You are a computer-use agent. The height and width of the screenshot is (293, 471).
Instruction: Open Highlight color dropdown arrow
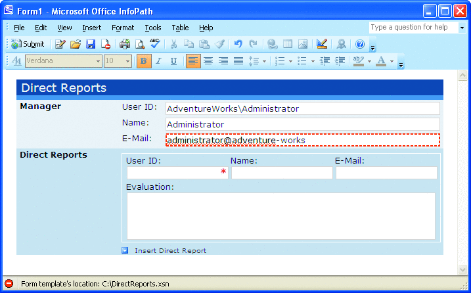click(369, 61)
